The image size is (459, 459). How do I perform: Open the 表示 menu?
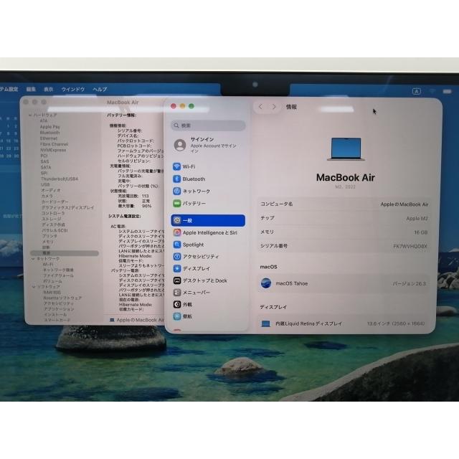pos(49,89)
